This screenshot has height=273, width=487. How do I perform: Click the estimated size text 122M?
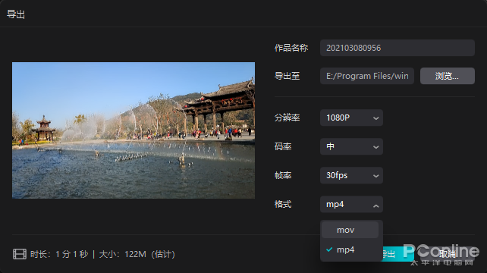(x=135, y=254)
